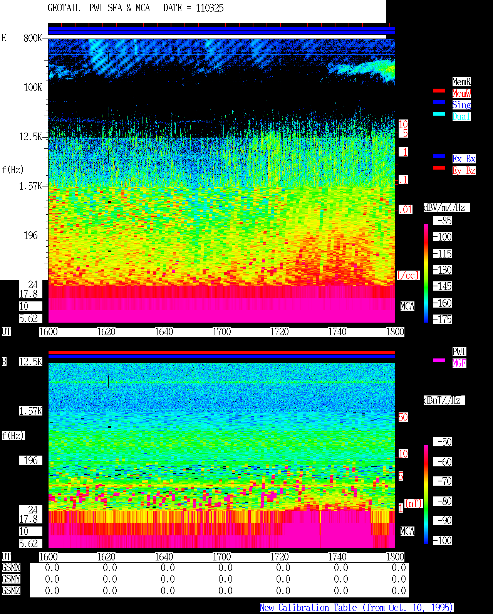The width and height of the screenshot is (493, 614).
Task: Click the B-panel MCA label
Action: [407, 532]
